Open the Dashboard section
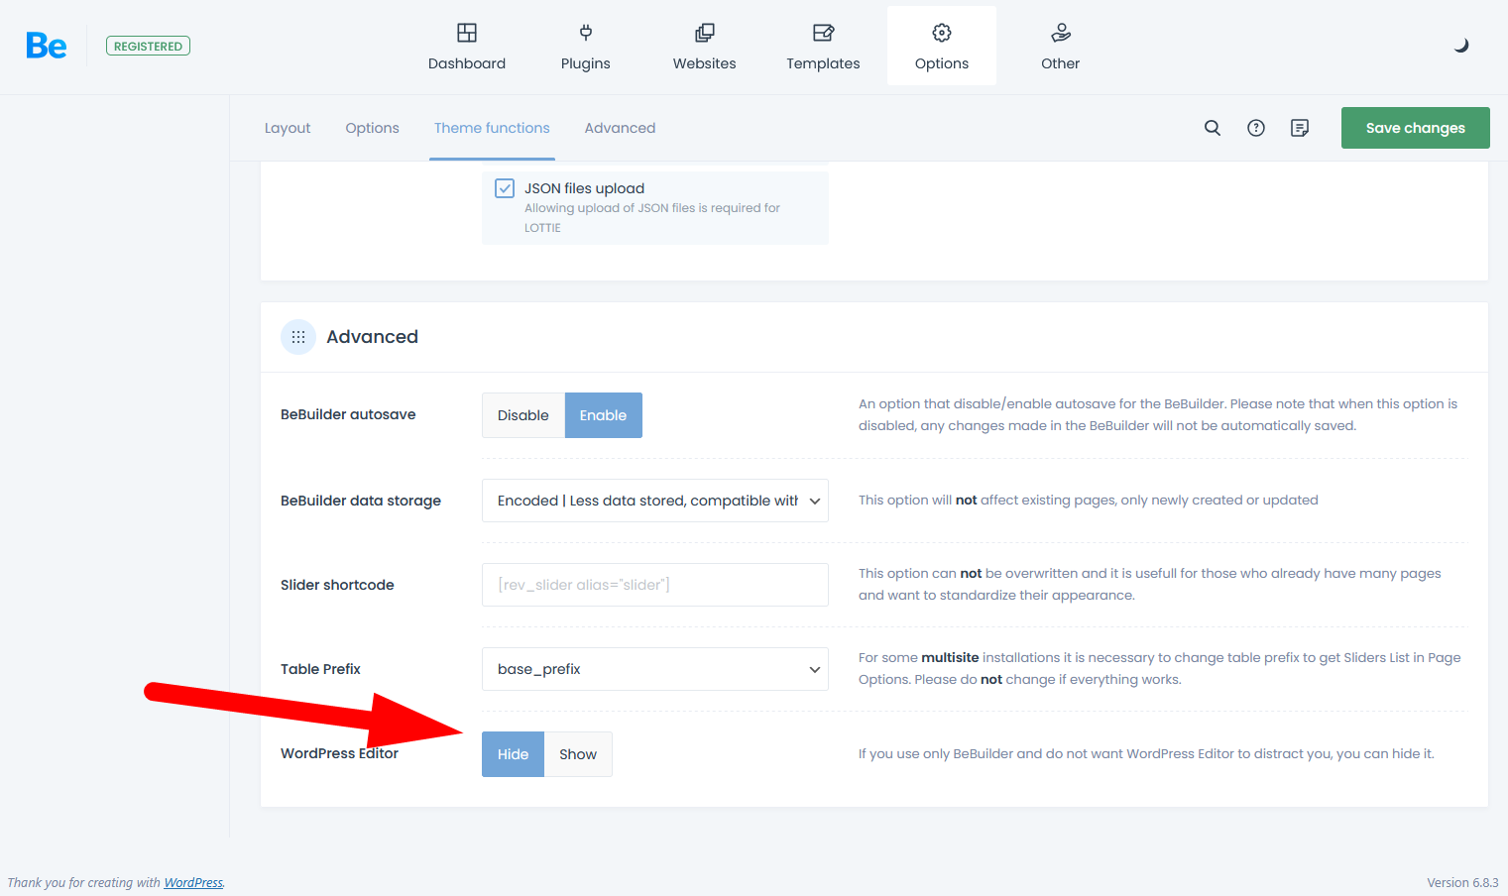 466,47
